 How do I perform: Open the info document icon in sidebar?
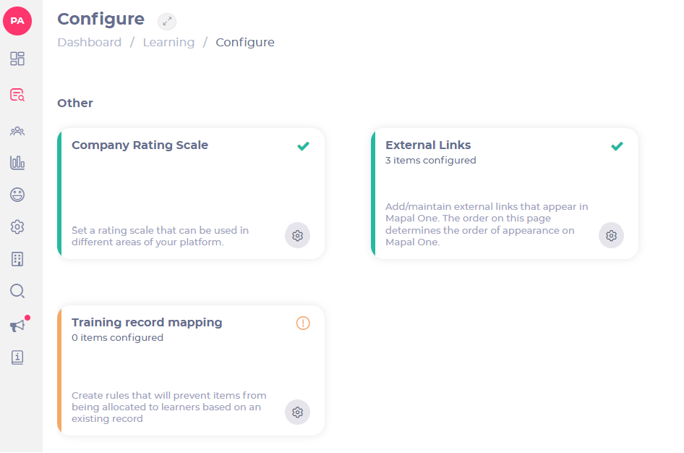[17, 357]
